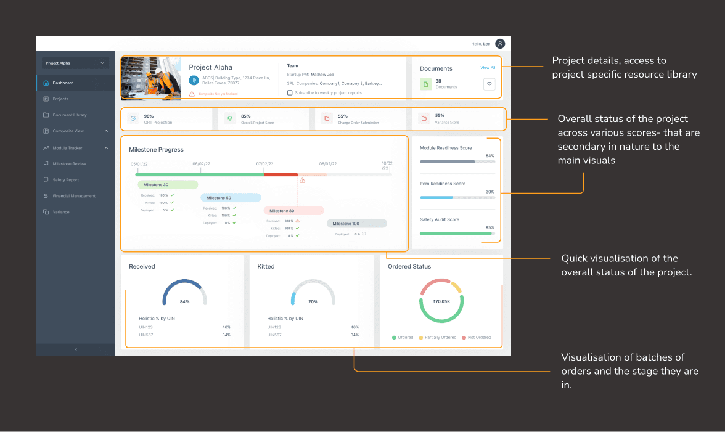725x432 pixels.
Task: Collapse the Composite View section
Action: (107, 131)
